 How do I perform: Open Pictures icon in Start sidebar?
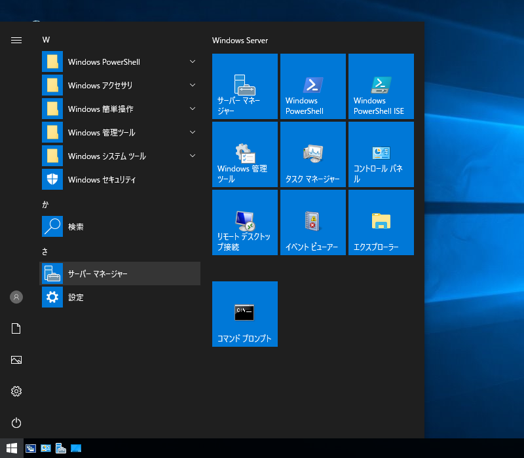point(16,360)
